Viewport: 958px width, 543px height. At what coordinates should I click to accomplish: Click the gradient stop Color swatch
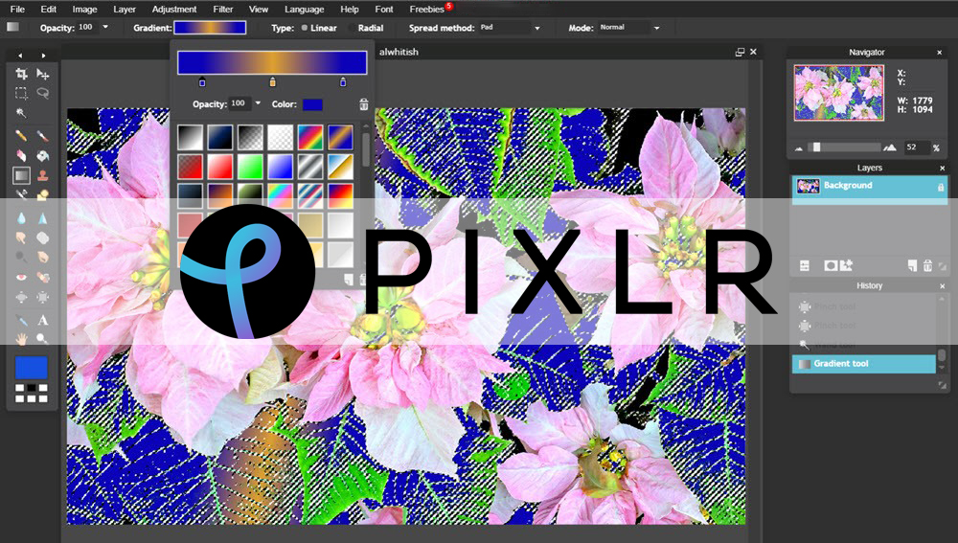(312, 104)
